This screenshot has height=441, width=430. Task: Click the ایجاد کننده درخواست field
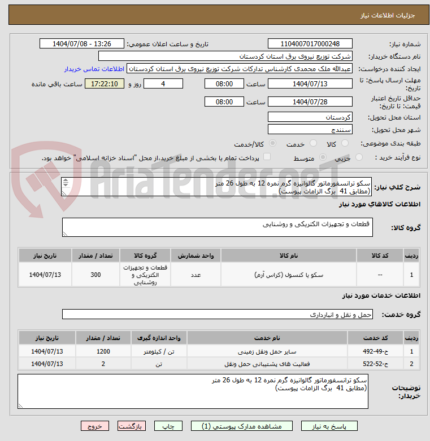240,69
